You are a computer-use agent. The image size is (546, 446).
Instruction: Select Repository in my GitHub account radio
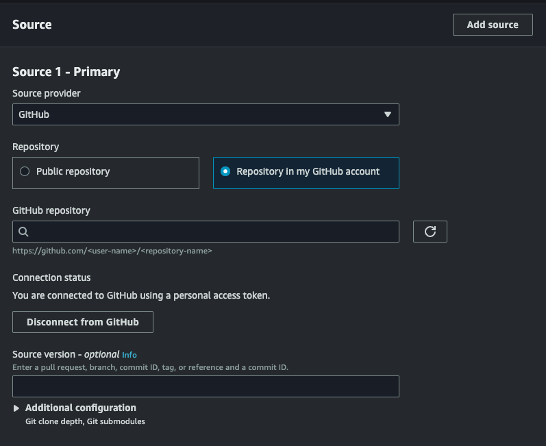[x=225, y=171]
